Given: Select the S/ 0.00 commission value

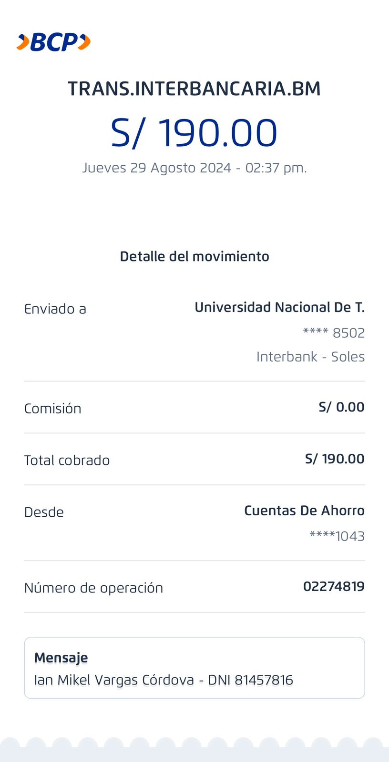Looking at the screenshot, I should coord(341,407).
